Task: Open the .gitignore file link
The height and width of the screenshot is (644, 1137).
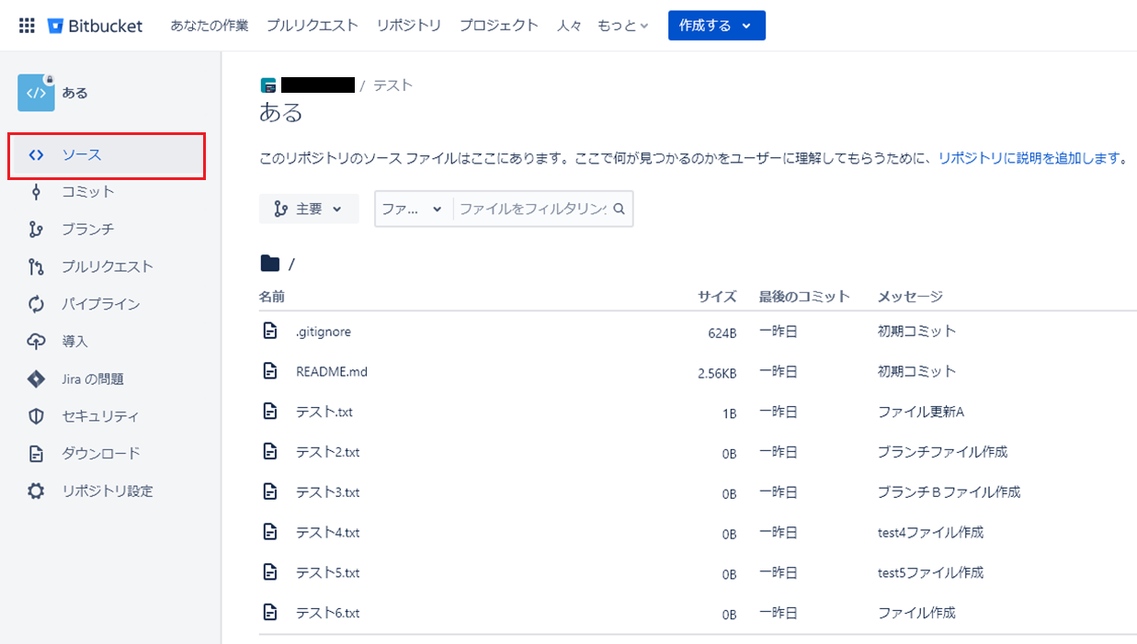Action: (324, 331)
